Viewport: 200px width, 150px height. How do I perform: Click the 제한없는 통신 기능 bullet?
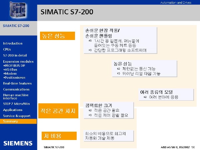pos(139,69)
